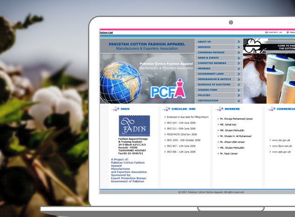The width and height of the screenshot is (295, 217).
Task: Click the arrow beside Certification
Action: tap(239, 101)
